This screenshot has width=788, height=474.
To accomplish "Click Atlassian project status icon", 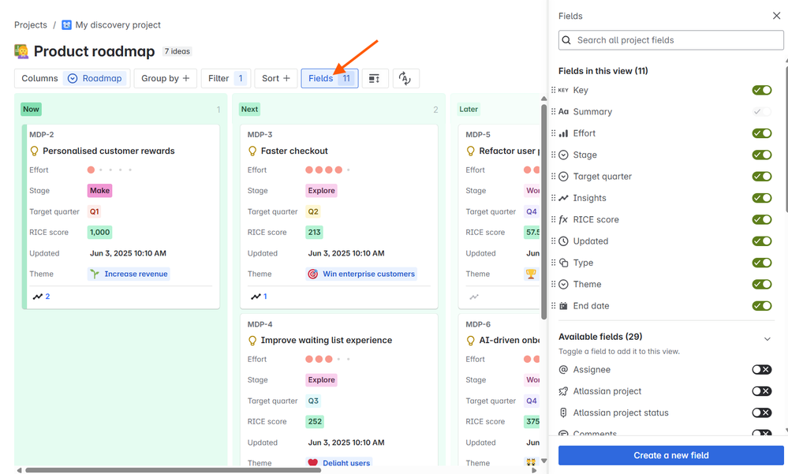I will (x=563, y=412).
